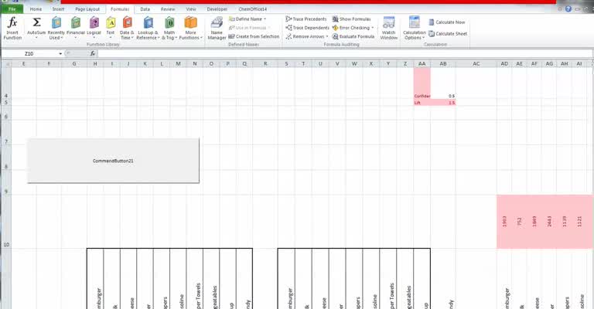Select the pink Lift label cell
Image resolution: width=594 pixels, height=309 pixels.
coord(422,103)
